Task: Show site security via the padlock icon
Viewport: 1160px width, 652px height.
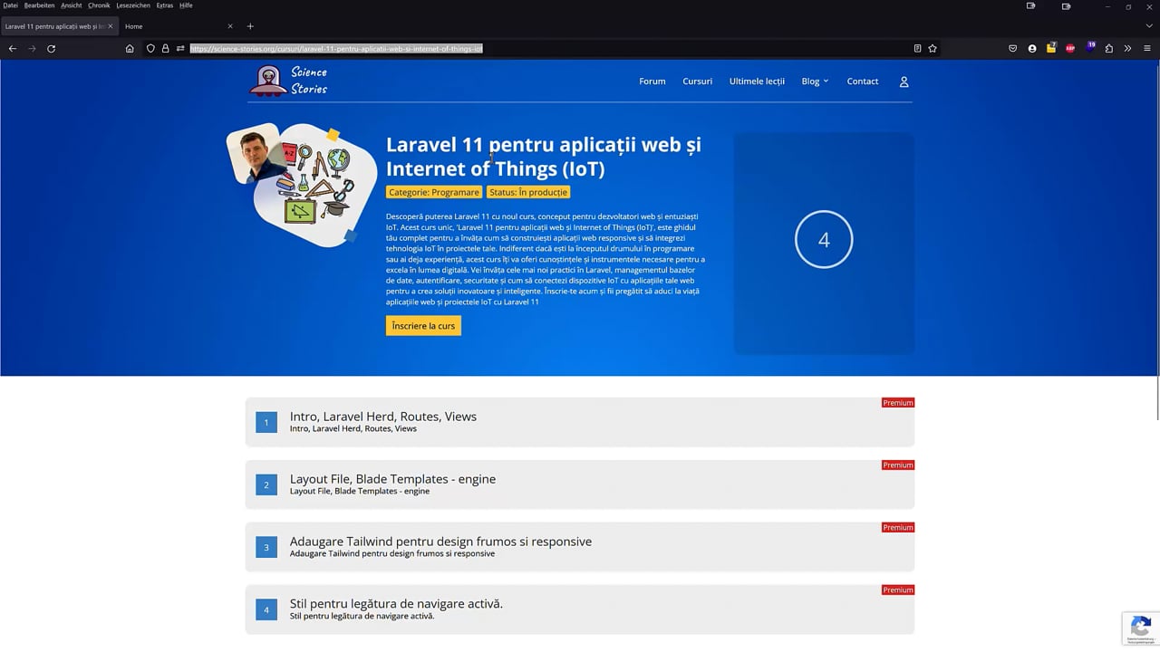Action: [166, 49]
